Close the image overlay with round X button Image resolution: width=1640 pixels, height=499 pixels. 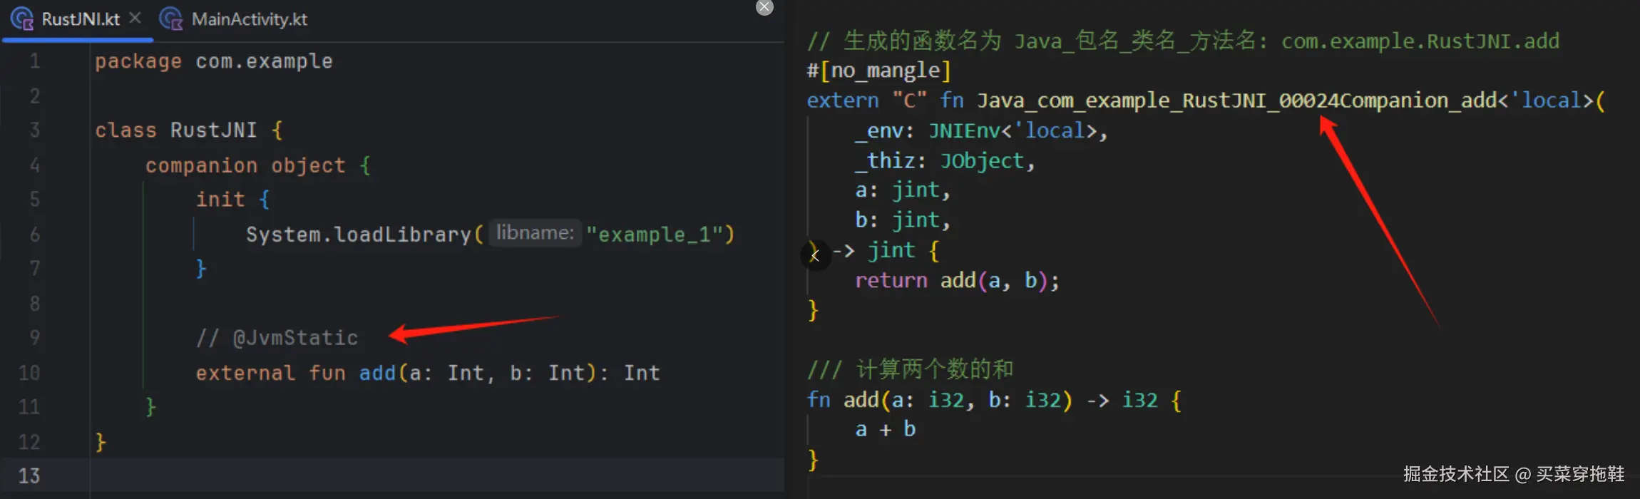pos(764,7)
